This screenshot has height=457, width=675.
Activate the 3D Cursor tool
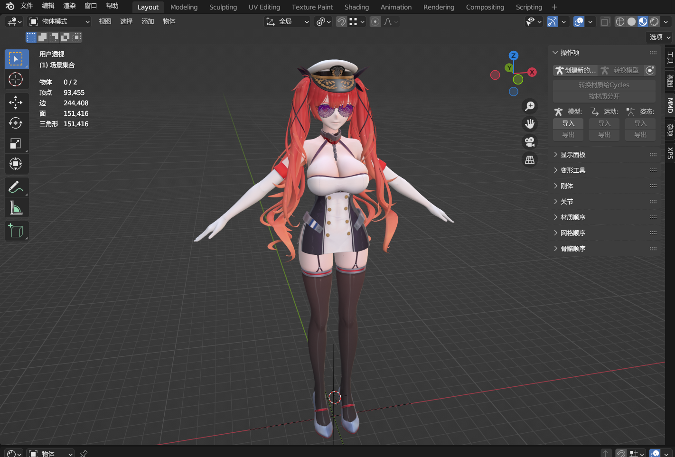point(17,79)
